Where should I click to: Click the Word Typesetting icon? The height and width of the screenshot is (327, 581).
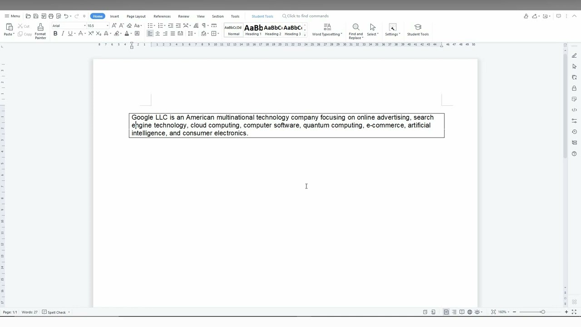coord(327,27)
